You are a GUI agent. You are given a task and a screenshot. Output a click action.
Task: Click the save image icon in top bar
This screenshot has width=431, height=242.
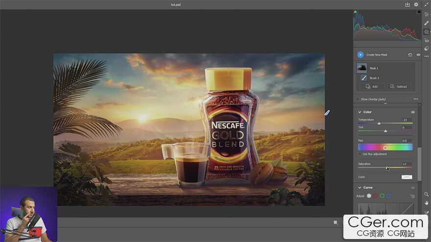click(x=407, y=5)
